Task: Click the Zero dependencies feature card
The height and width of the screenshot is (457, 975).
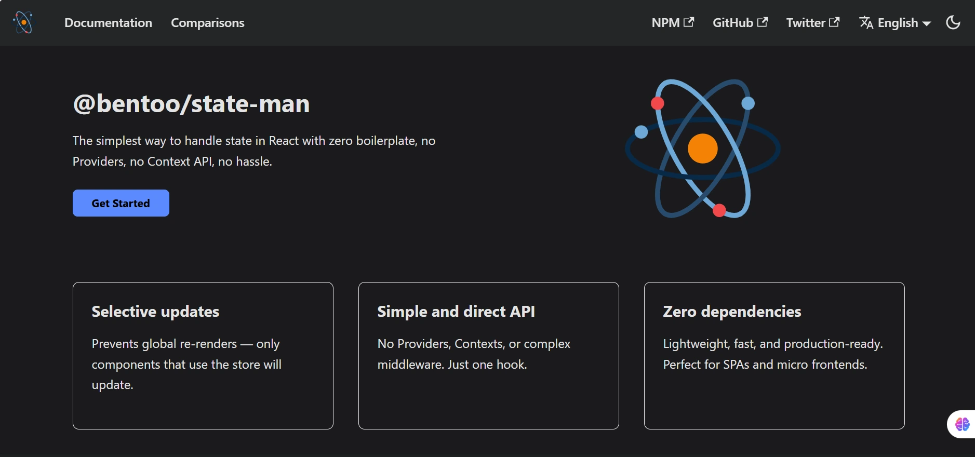Action: [x=774, y=356]
